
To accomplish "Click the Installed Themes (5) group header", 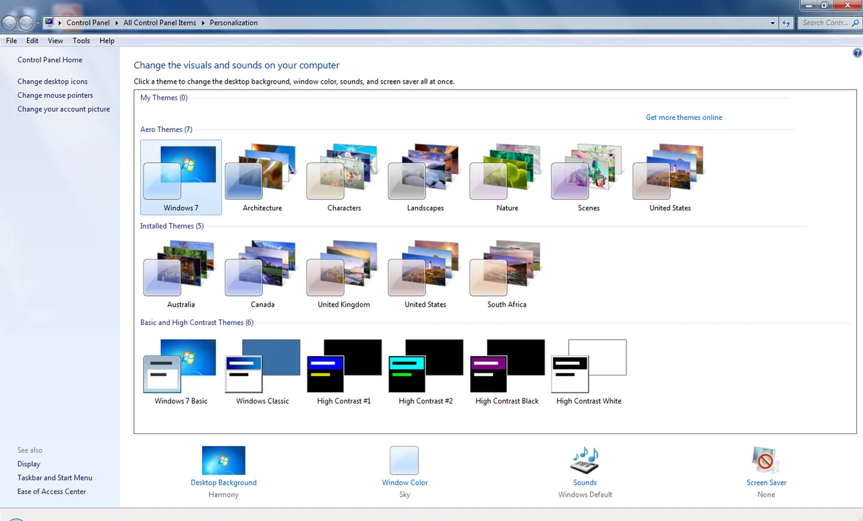I will 172,226.
